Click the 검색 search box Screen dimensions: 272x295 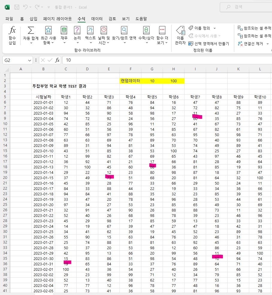click(246, 7)
